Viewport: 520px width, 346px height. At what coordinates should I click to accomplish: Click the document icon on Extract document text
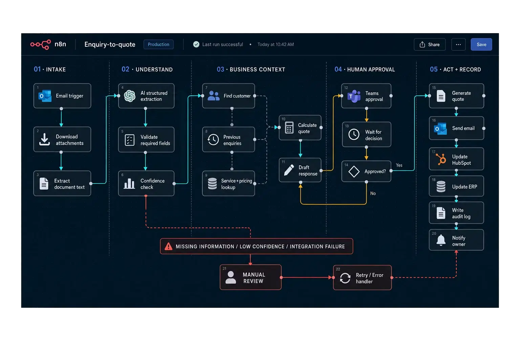[x=44, y=183]
